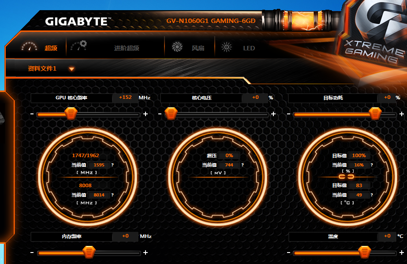Click the GPU core clock +152 offset field
Screen dimensions: 407x264
(125, 98)
